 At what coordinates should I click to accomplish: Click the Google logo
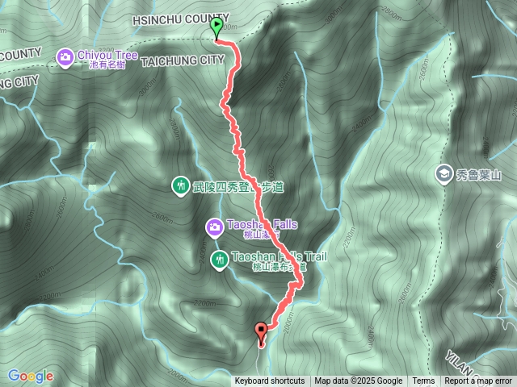point(31,377)
